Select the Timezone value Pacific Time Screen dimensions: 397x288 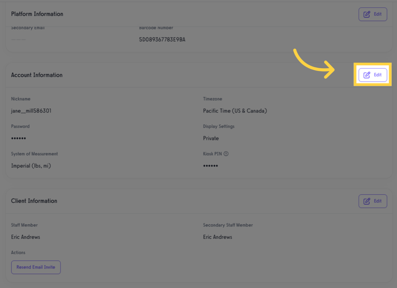point(234,111)
